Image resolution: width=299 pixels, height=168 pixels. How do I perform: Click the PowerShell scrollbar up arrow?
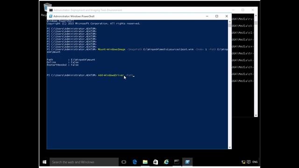pyautogui.click(x=230, y=22)
